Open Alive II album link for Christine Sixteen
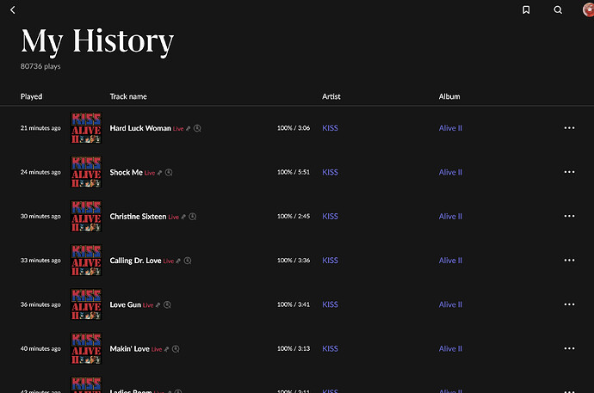The image size is (594, 393). pyautogui.click(x=450, y=217)
